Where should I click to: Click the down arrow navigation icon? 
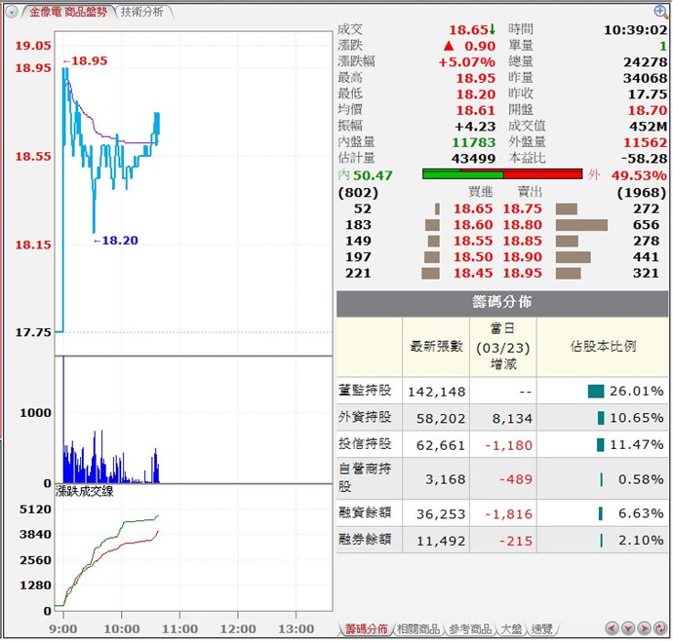628,629
